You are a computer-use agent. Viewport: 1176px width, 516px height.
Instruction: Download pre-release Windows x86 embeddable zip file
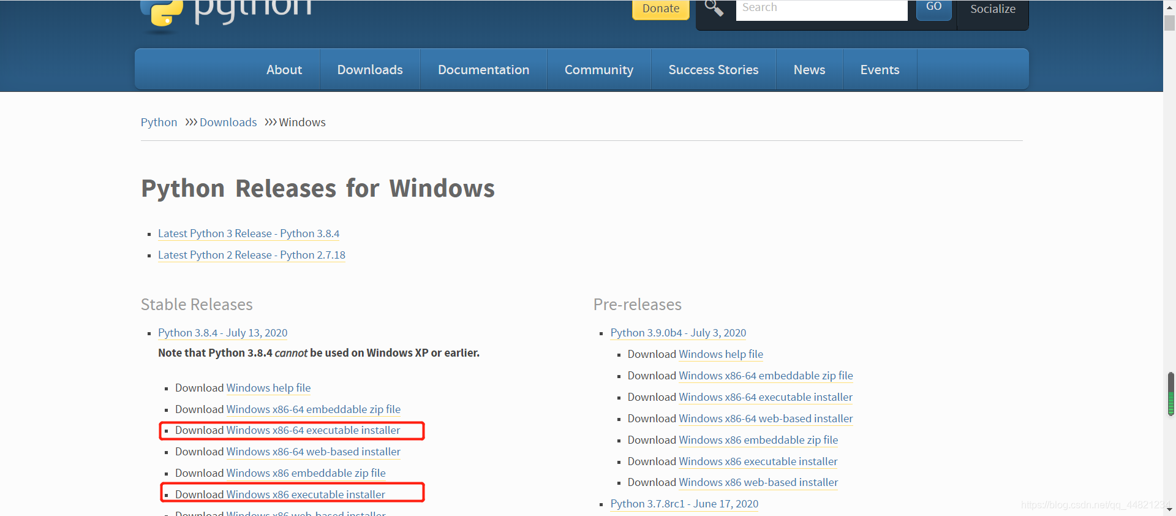pos(759,440)
